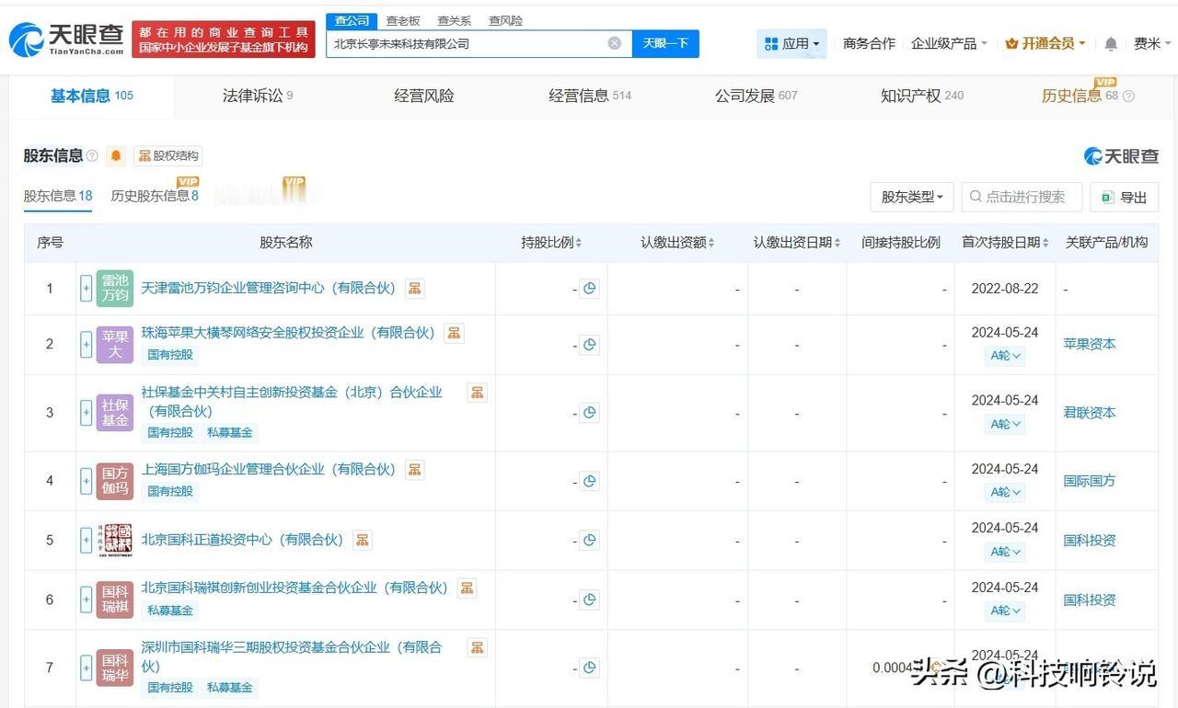Open the 历史信息 VIP tab
Viewport: 1178px width, 708px height.
click(1088, 96)
